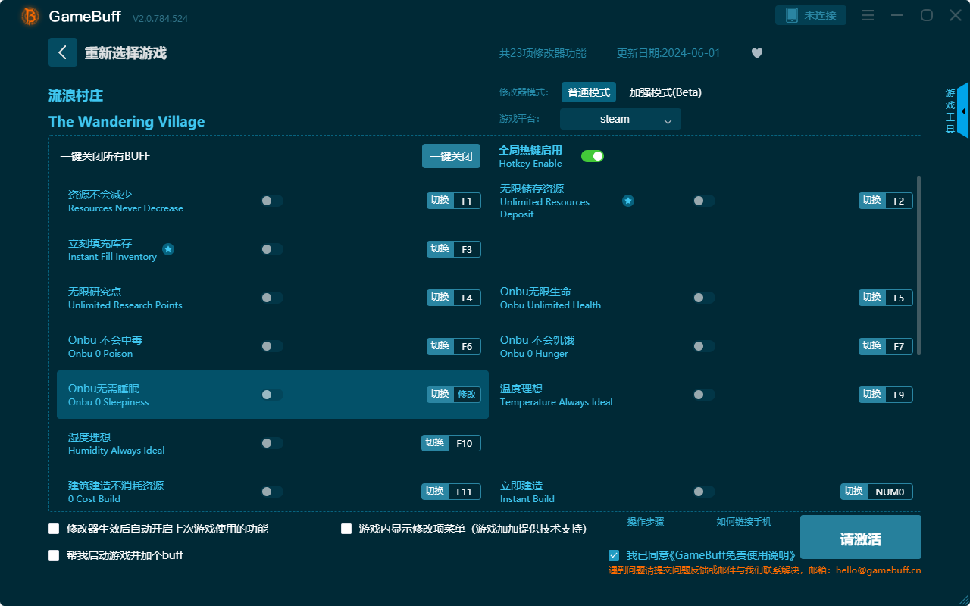Click the 共23项修改器功能 text

pos(543,53)
